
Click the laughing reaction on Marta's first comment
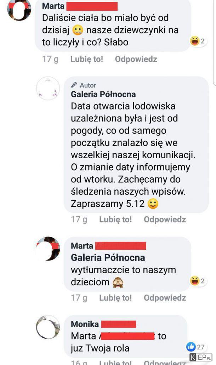pyautogui.click(x=198, y=41)
